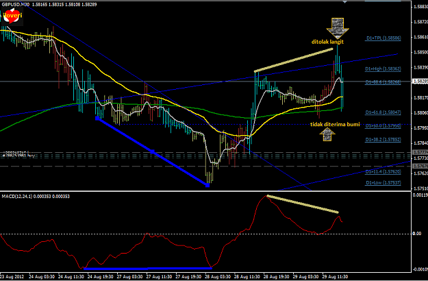Select the tan trendline in MACD window

tap(303, 204)
